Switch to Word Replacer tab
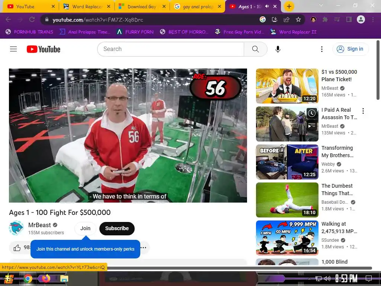Image resolution: width=381 pixels, height=286 pixels. coord(86,7)
